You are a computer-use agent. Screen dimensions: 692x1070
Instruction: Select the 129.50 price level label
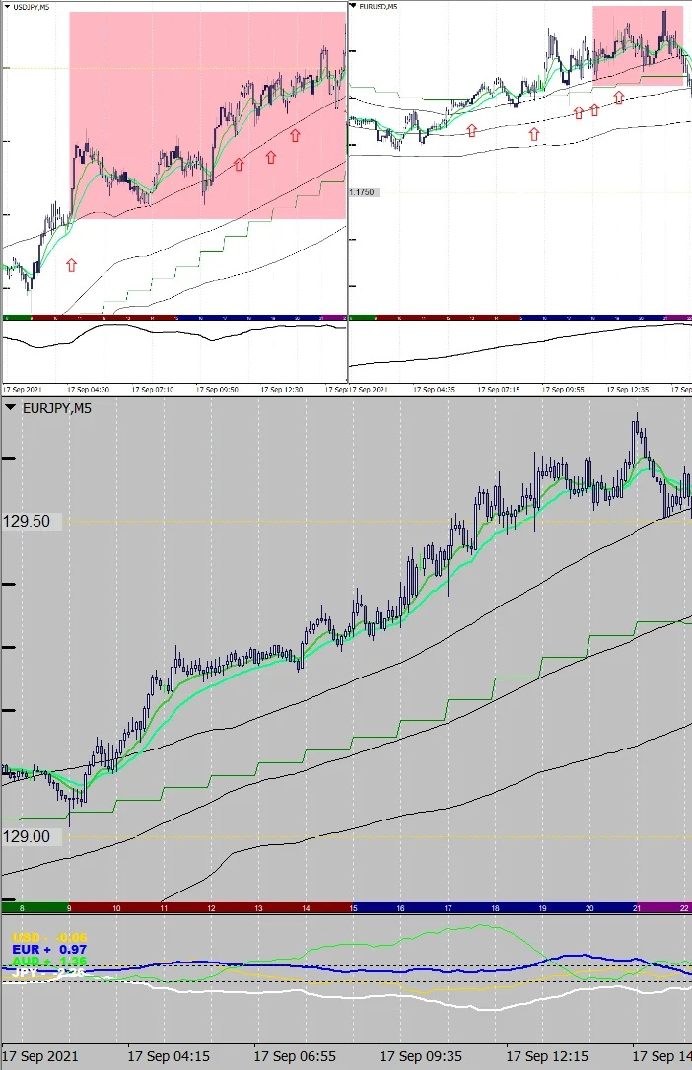[27, 522]
